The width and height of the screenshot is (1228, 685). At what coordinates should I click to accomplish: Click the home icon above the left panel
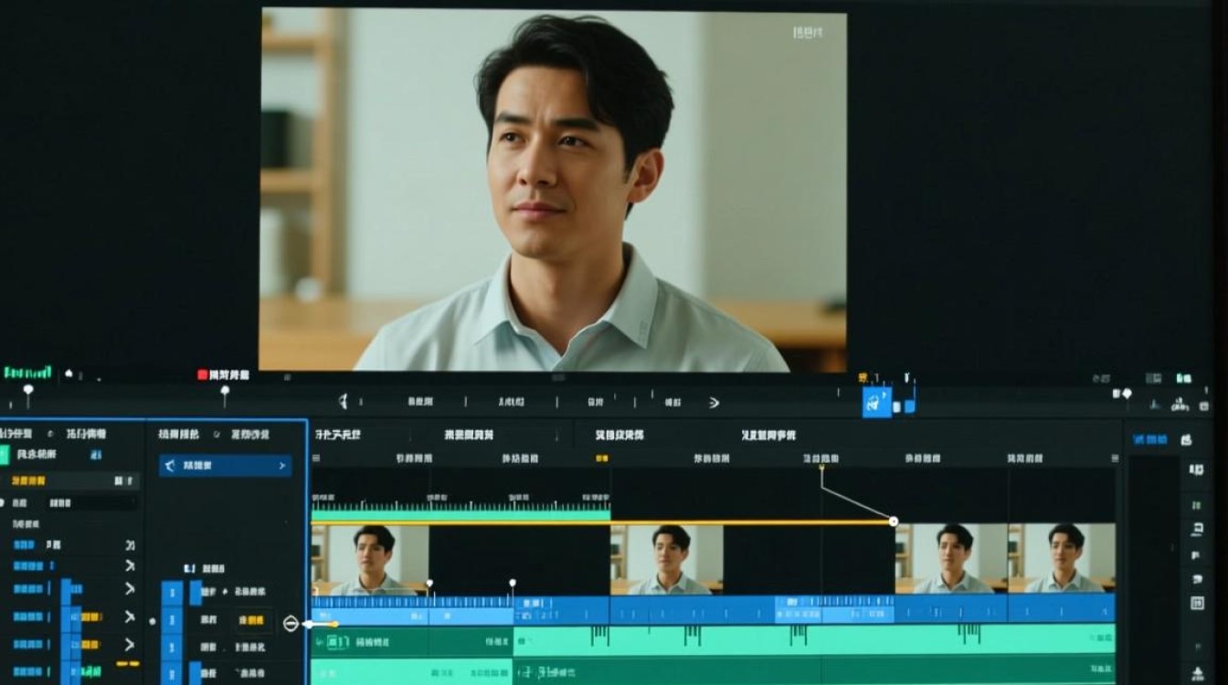[x=68, y=374]
